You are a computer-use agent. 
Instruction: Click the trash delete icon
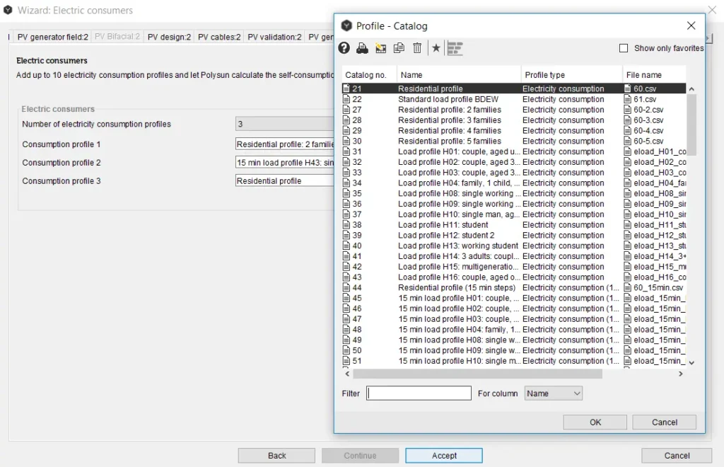[x=417, y=48]
